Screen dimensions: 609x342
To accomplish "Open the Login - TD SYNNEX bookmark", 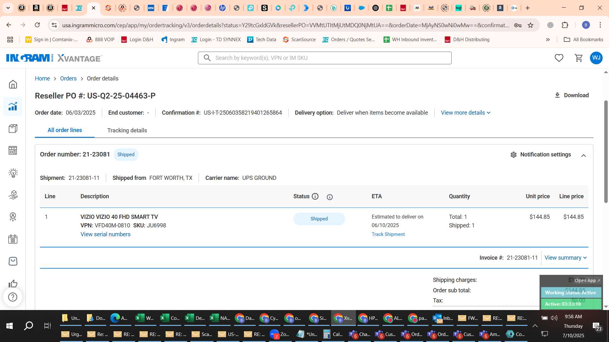I will pyautogui.click(x=216, y=40).
